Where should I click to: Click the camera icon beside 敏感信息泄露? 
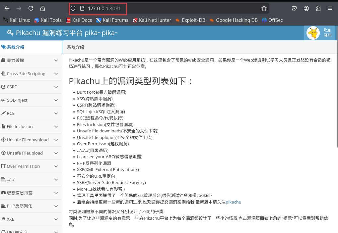pos(3,193)
